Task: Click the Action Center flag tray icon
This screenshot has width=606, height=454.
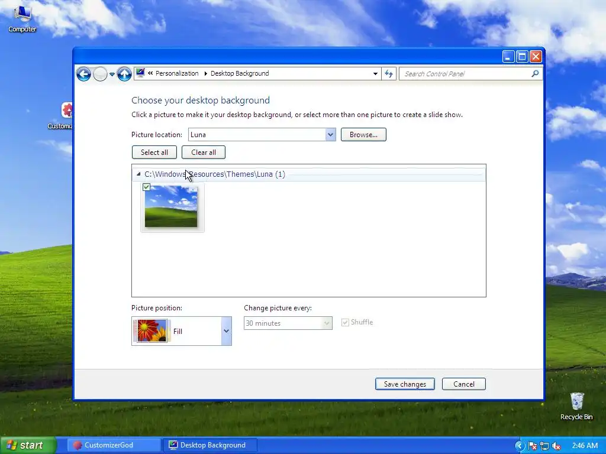Action: point(533,446)
